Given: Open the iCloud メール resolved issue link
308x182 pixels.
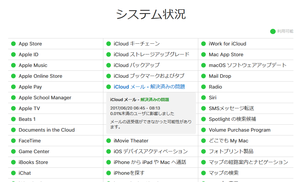Looking at the screenshot, I should tap(149, 87).
